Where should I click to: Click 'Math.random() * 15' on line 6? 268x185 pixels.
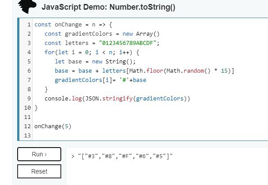coord(197,71)
